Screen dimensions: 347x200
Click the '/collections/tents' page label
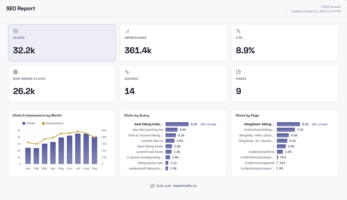click(x=261, y=152)
